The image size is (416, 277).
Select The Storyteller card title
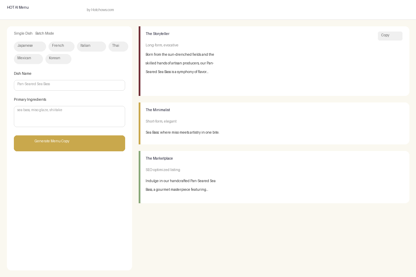(157, 34)
